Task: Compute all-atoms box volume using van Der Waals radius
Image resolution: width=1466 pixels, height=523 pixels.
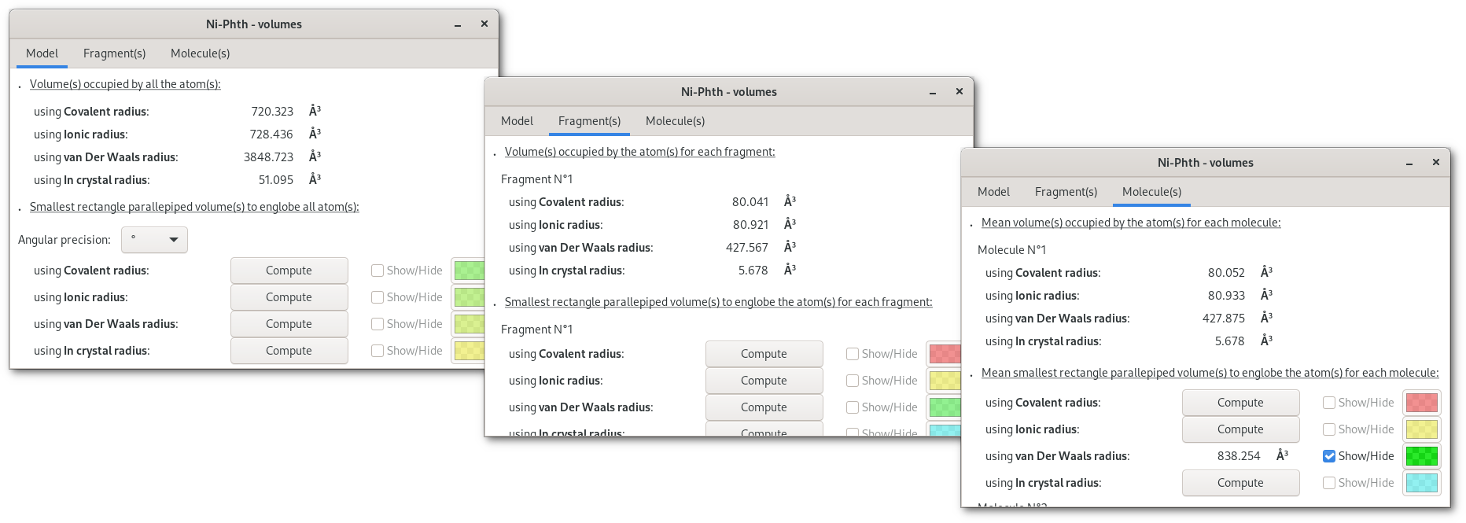Action: coord(289,324)
